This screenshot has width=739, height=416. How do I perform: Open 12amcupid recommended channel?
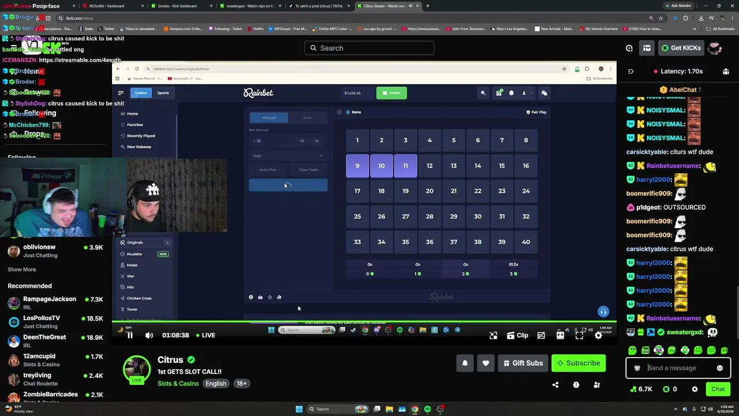(x=55, y=360)
